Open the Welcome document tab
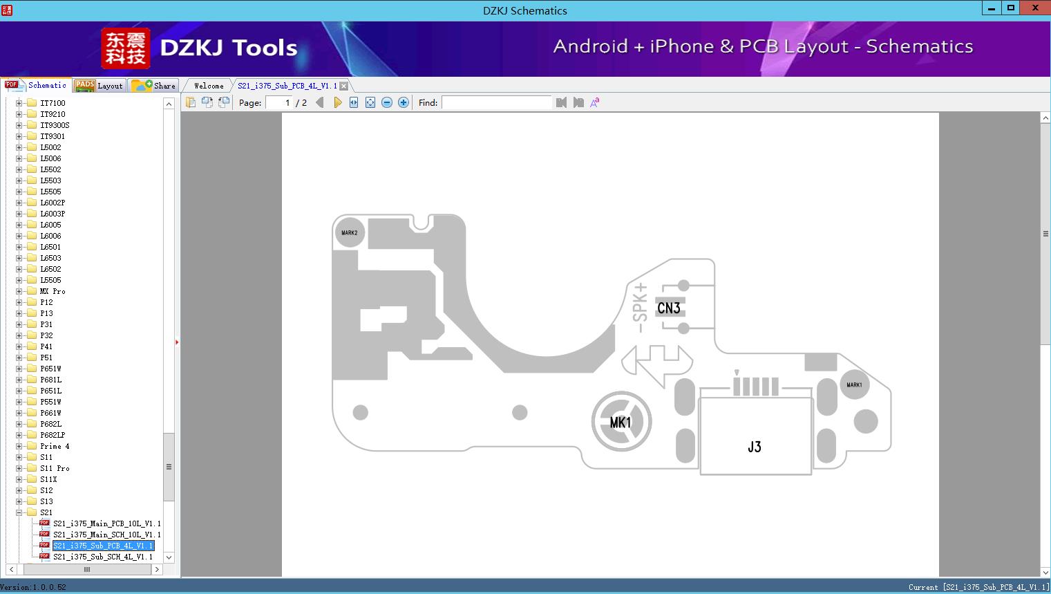Screen dimensions: 1051x594 [x=209, y=86]
